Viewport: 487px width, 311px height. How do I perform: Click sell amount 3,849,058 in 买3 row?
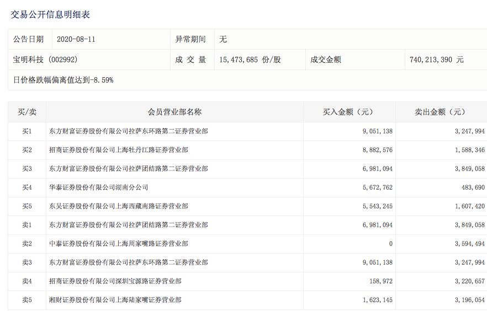pos(469,169)
